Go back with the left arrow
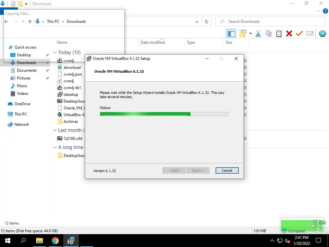Screen dimensions: 329x247 pos(6,22)
